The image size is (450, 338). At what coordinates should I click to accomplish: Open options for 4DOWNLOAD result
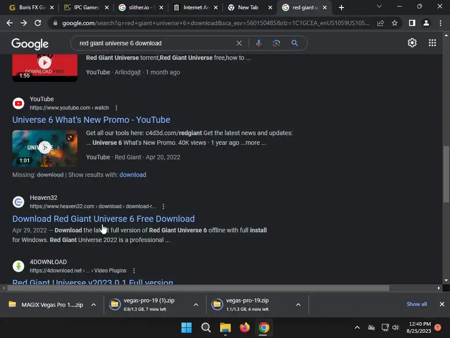pyautogui.click(x=134, y=271)
